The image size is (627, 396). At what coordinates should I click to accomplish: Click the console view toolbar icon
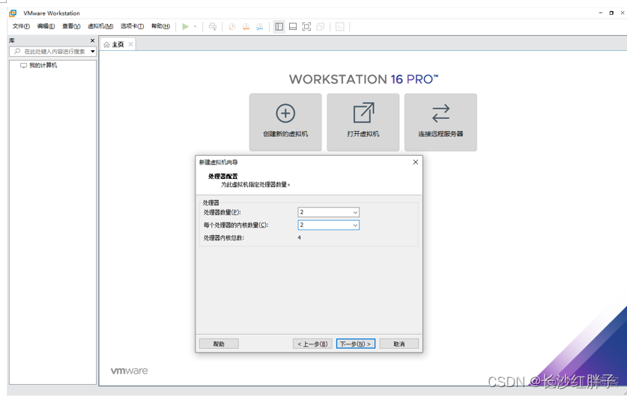(340, 27)
